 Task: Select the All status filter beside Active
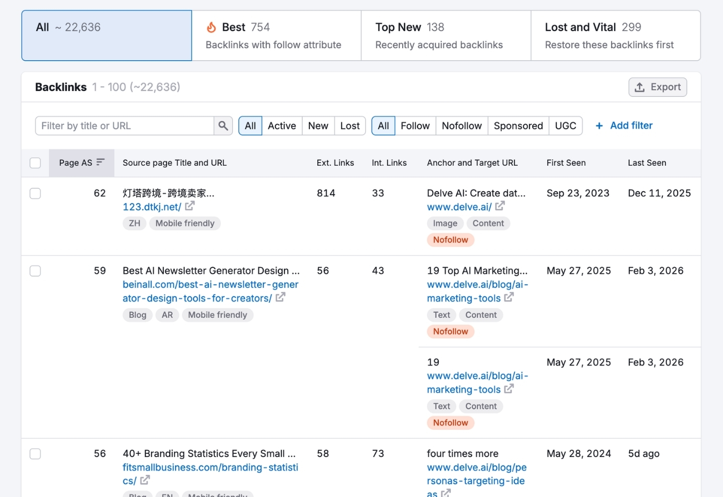tap(250, 126)
